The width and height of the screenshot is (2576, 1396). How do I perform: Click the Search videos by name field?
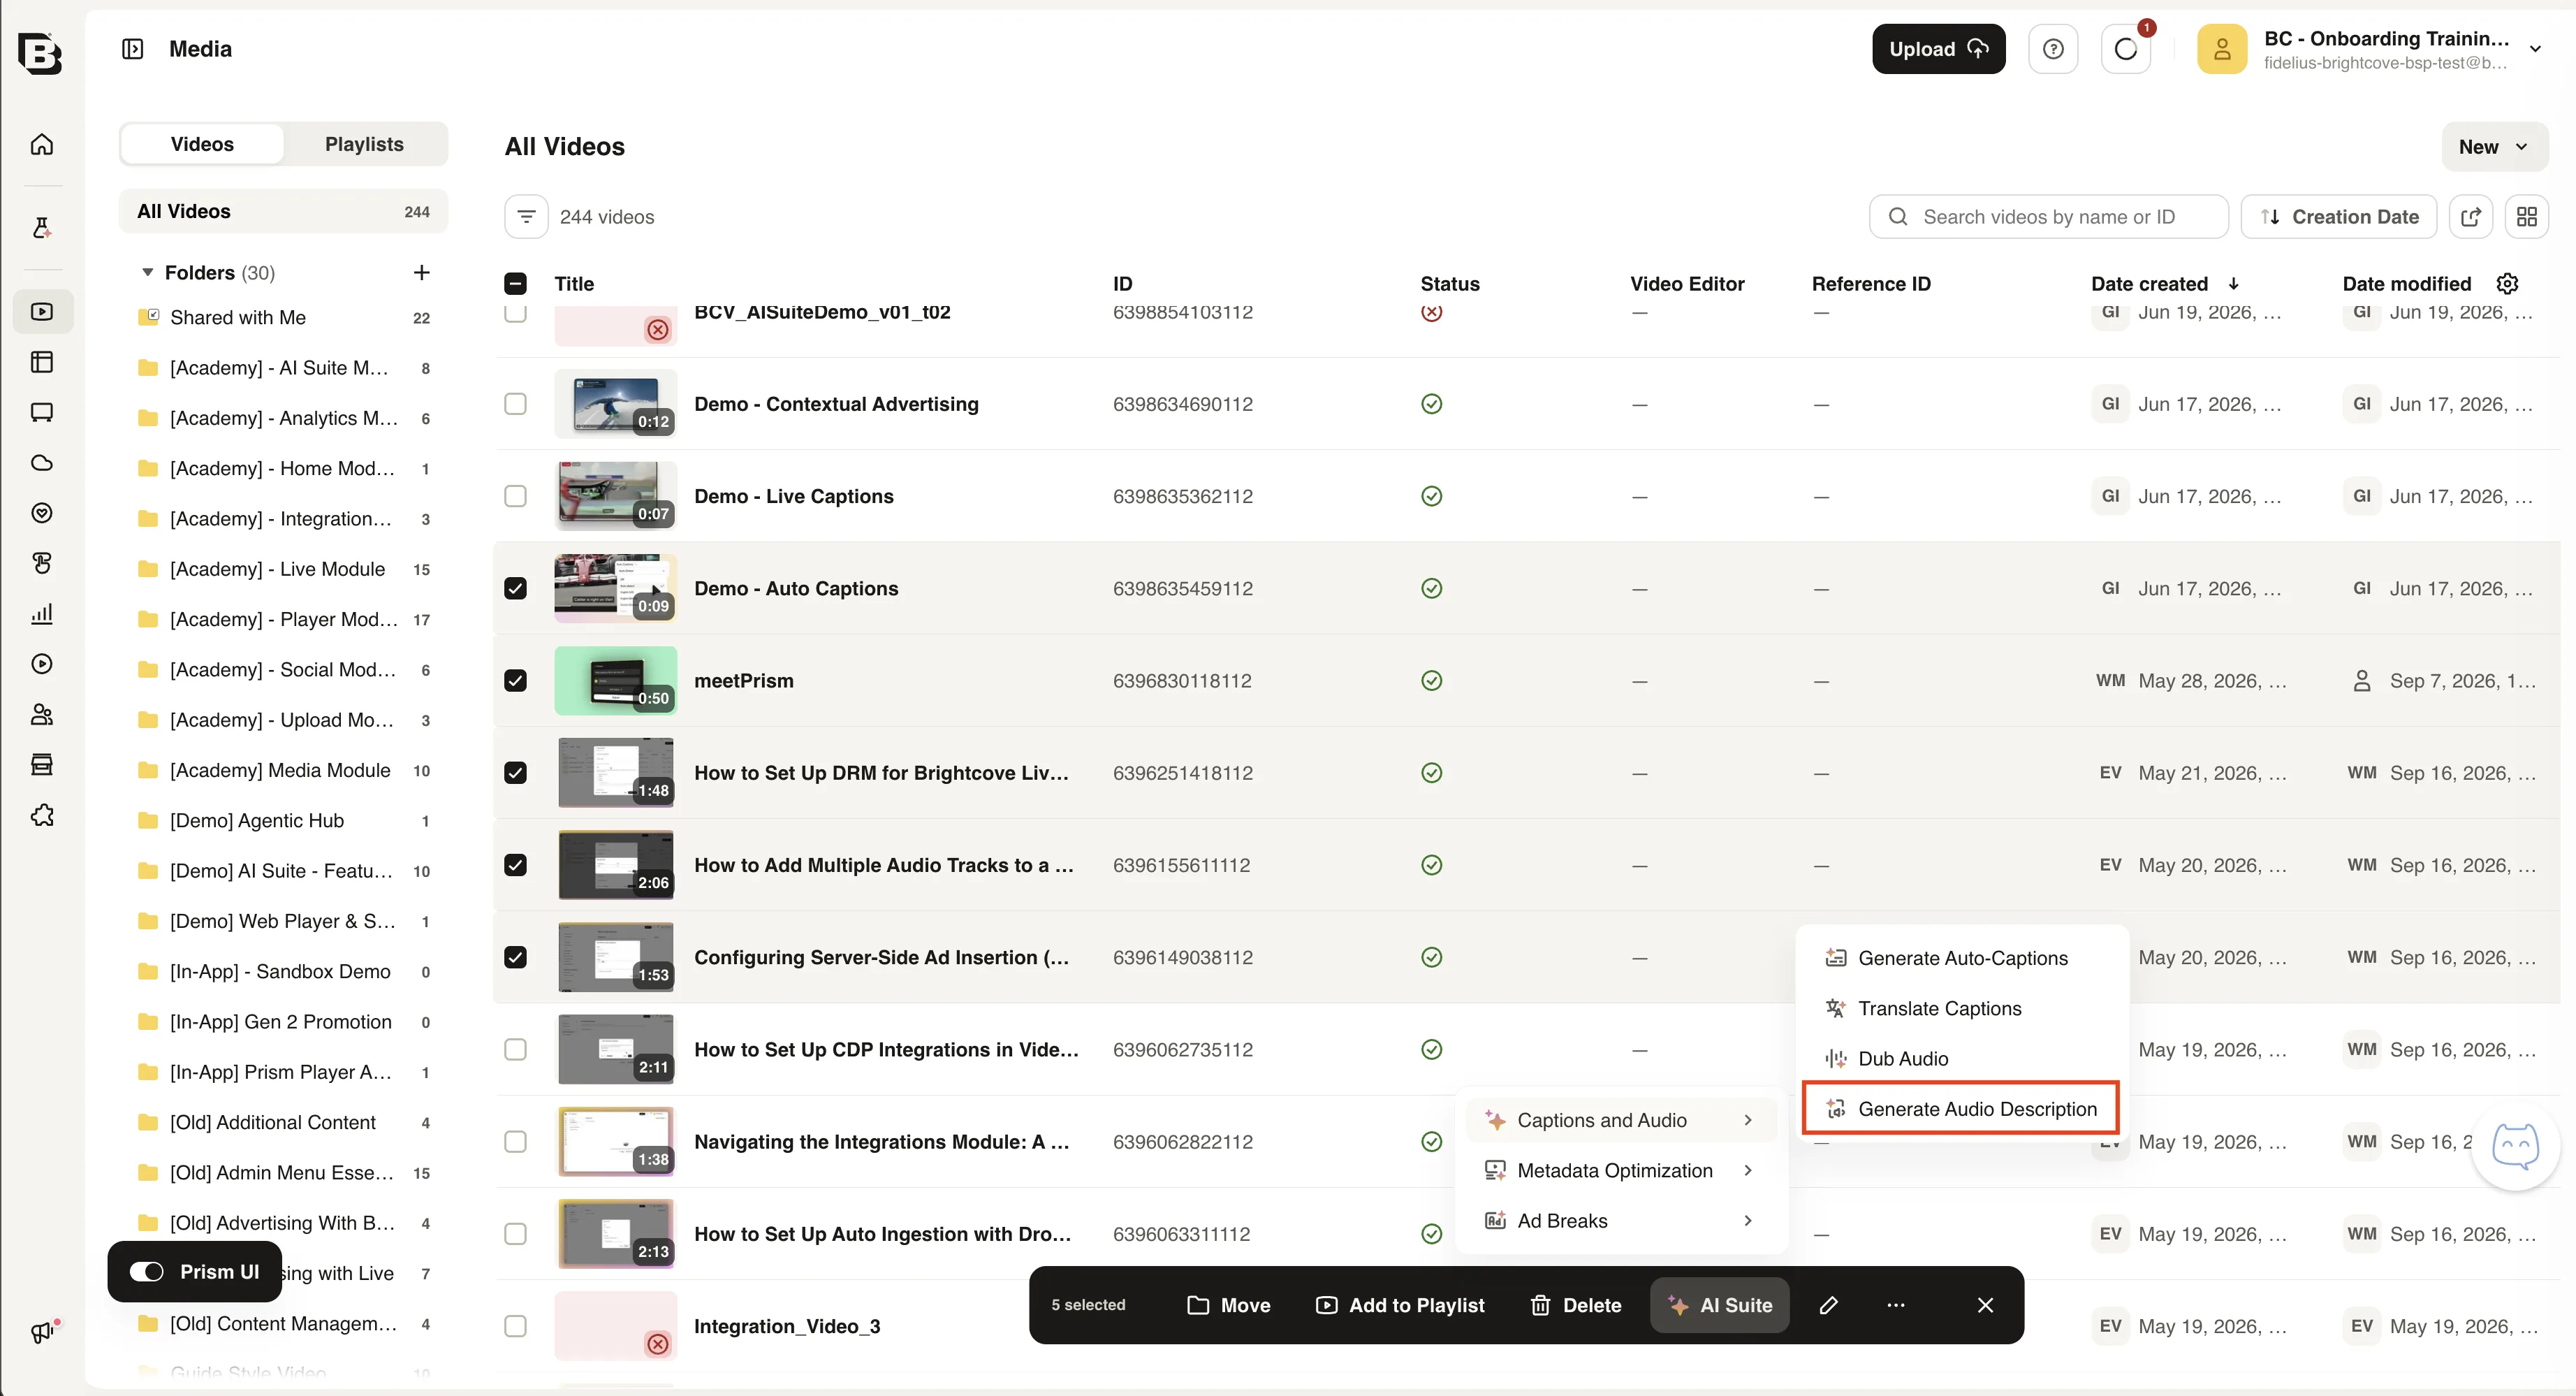point(2049,217)
